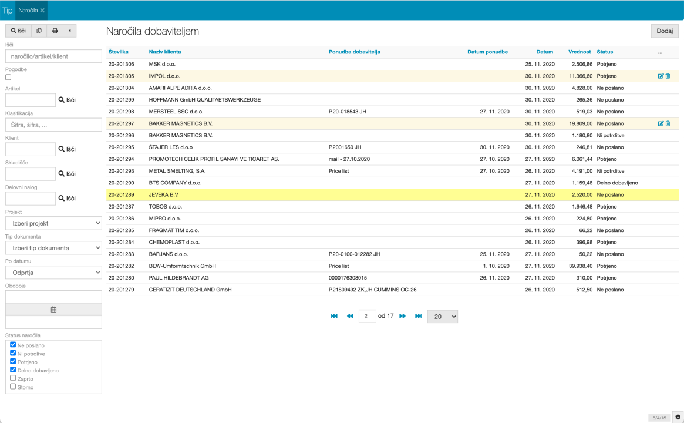Image resolution: width=684 pixels, height=423 pixels.
Task: Switch to the Naročila tab
Action: [28, 10]
